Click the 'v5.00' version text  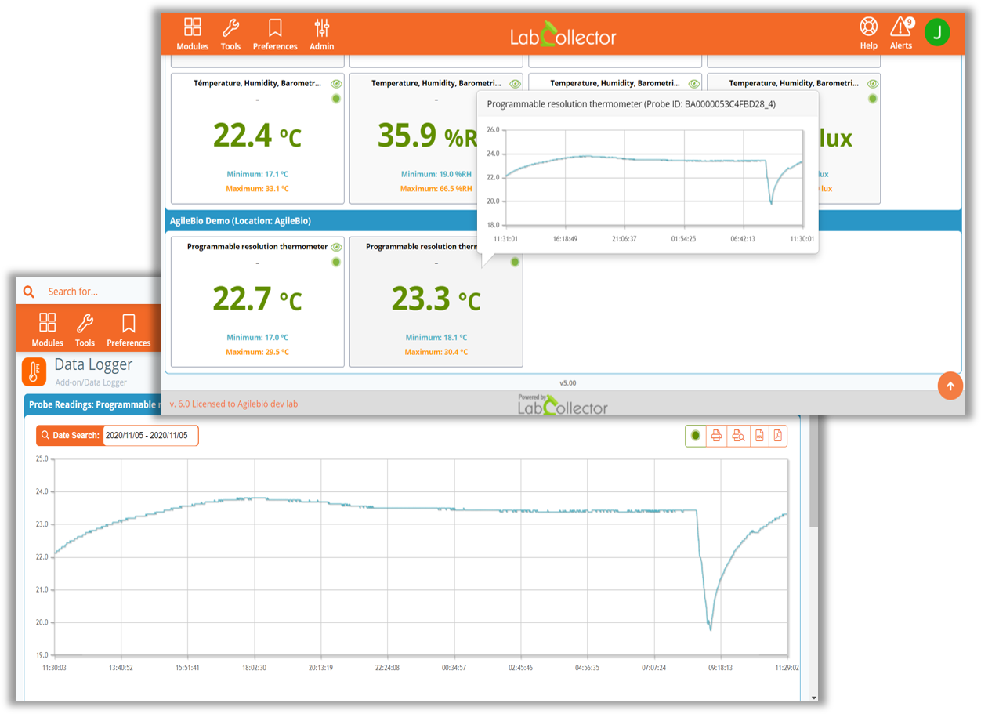click(x=567, y=383)
